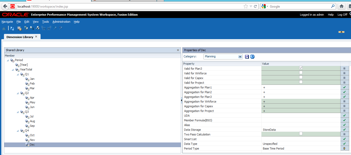
Task: Click the browser home button
Action: click(x=341, y=6)
